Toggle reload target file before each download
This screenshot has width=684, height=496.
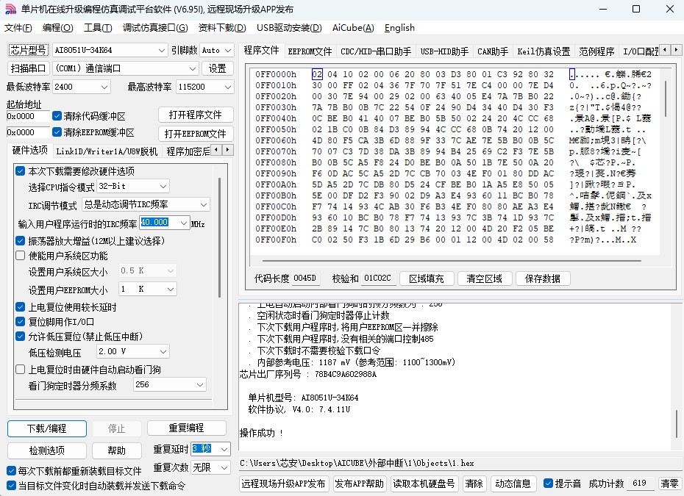11,471
